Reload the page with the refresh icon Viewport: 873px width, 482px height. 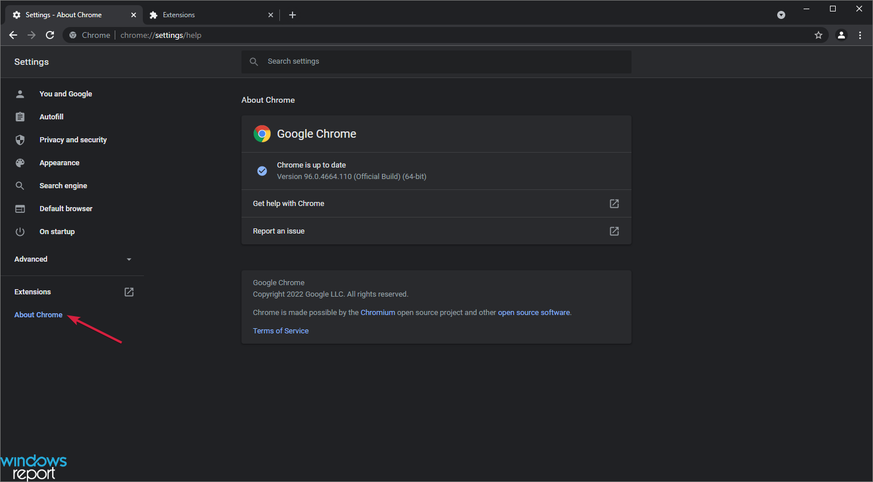pos(50,35)
